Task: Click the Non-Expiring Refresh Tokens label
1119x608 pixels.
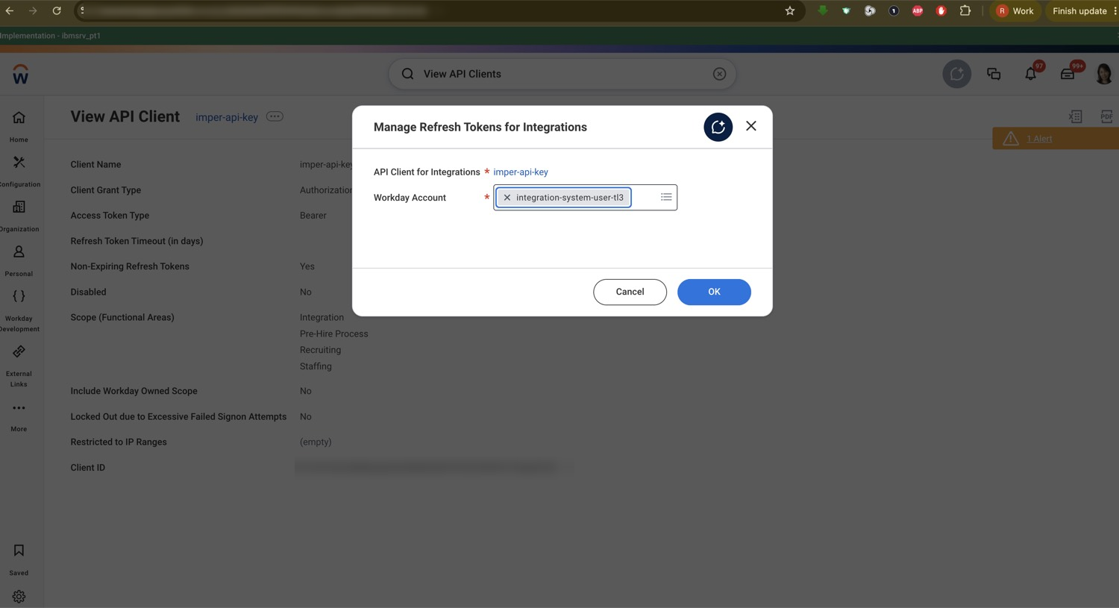Action: point(130,266)
